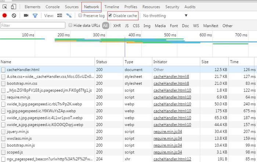Clear the network log with the circle-slash icon
Image resolution: width=257 pixels, height=162 pixels.
[x=14, y=15]
